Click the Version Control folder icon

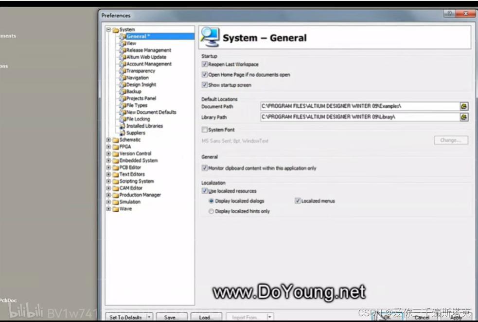[116, 153]
